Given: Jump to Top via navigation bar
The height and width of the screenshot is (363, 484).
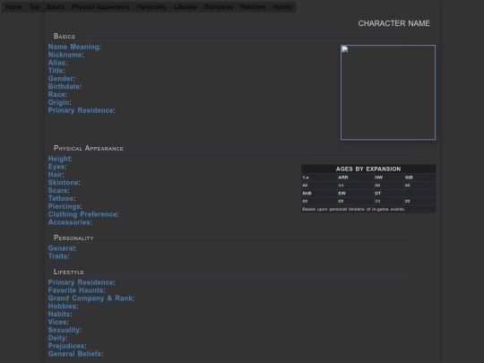Looking at the screenshot, I should [x=34, y=7].
